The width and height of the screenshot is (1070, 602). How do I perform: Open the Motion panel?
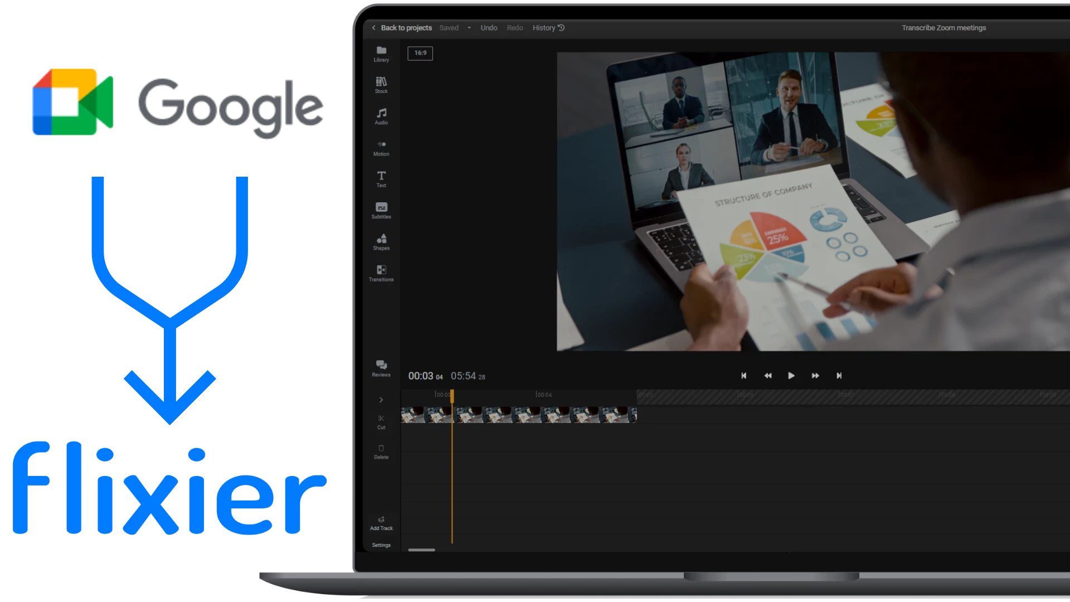point(381,148)
